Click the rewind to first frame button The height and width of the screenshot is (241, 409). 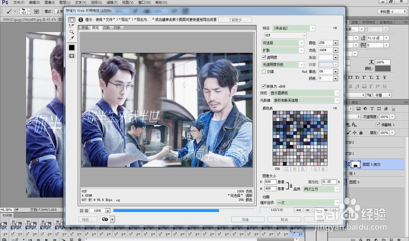coord(298,210)
